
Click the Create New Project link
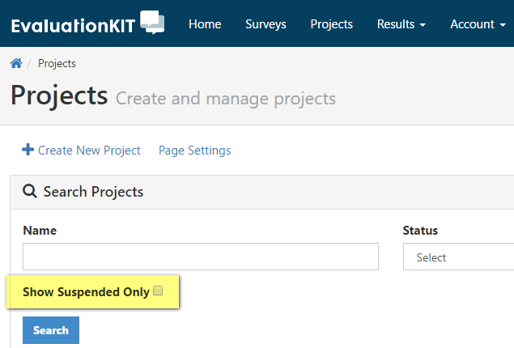[89, 151]
